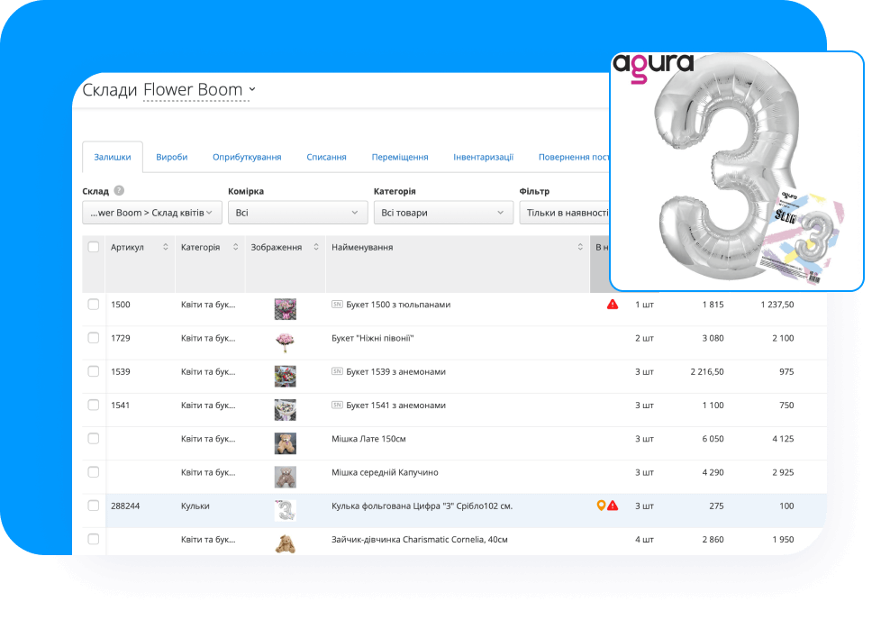Select the checkbox for article 288244
The height and width of the screenshot is (620, 881).
pos(94,506)
